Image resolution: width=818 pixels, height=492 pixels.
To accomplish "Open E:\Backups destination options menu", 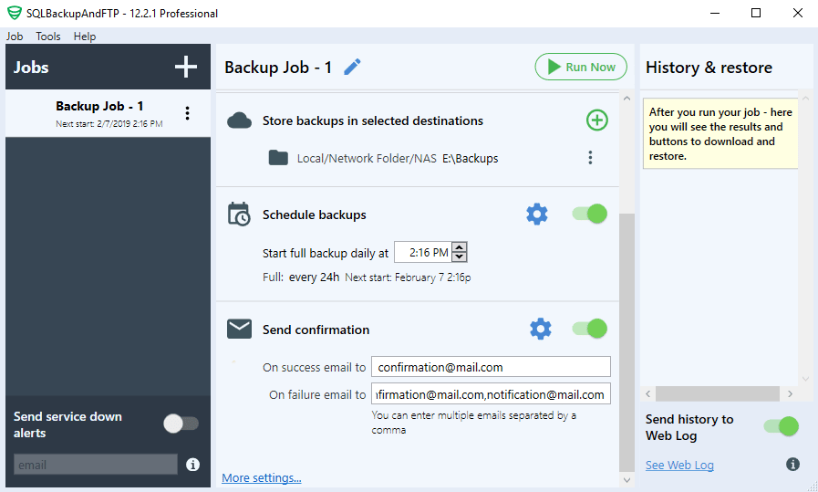I will (590, 158).
